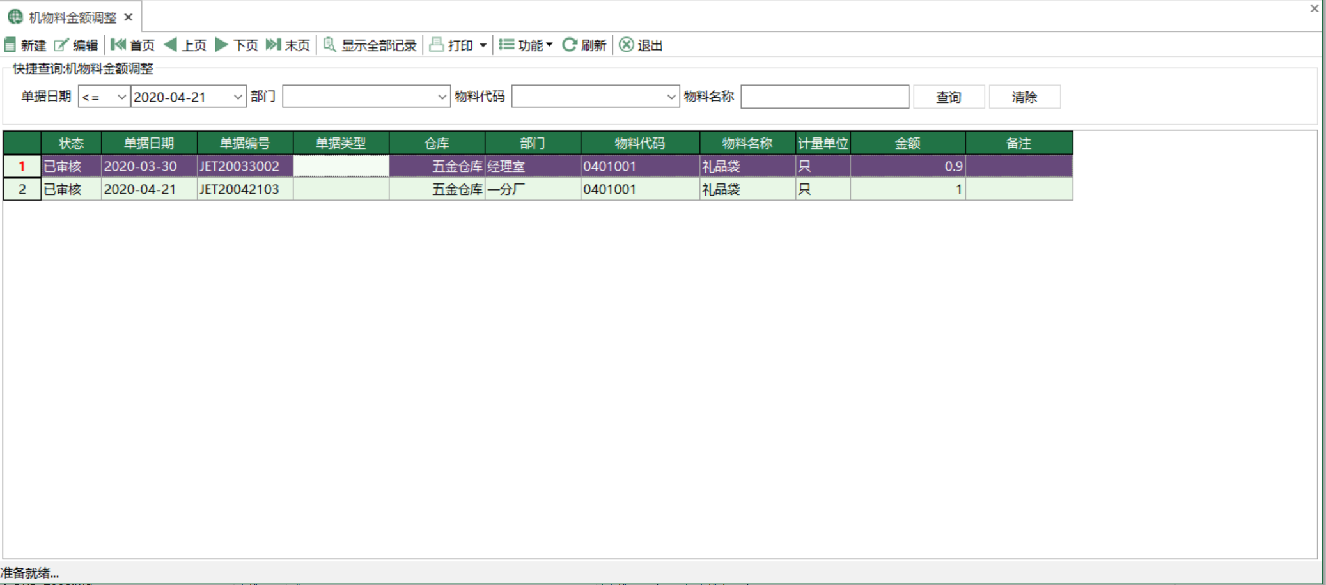This screenshot has height=585, width=1326.
Task: Click the 单据日期 column header
Action: pyautogui.click(x=149, y=143)
